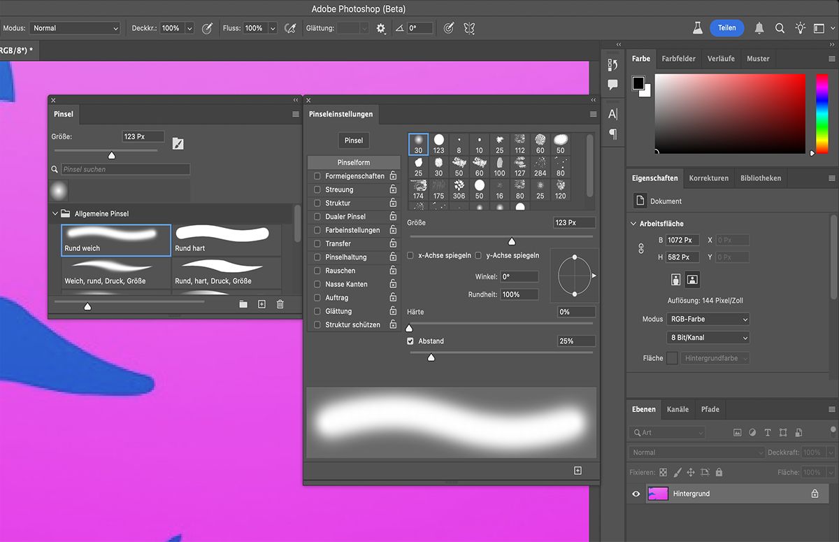Delete brush with the trash icon
839x542 pixels.
pos(280,304)
